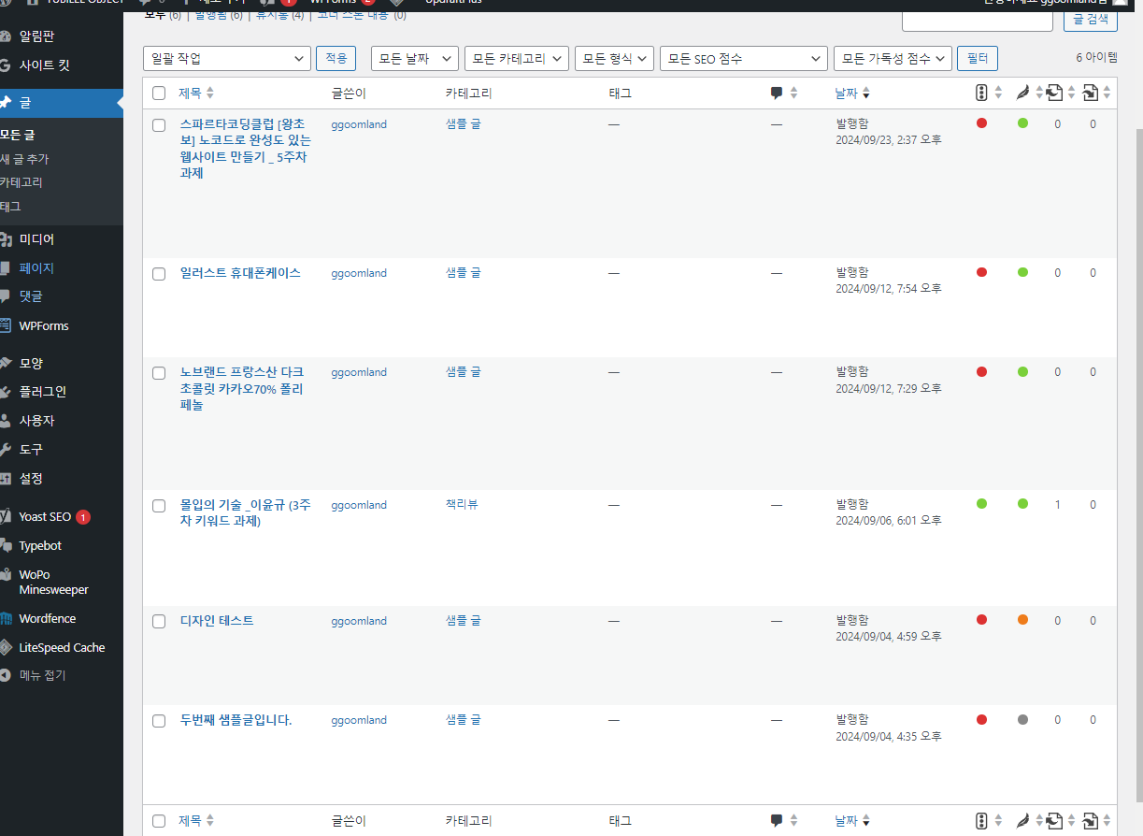Open the 모든 날짜 date filter dropdown
Image resolution: width=1143 pixels, height=836 pixels.
tap(415, 58)
